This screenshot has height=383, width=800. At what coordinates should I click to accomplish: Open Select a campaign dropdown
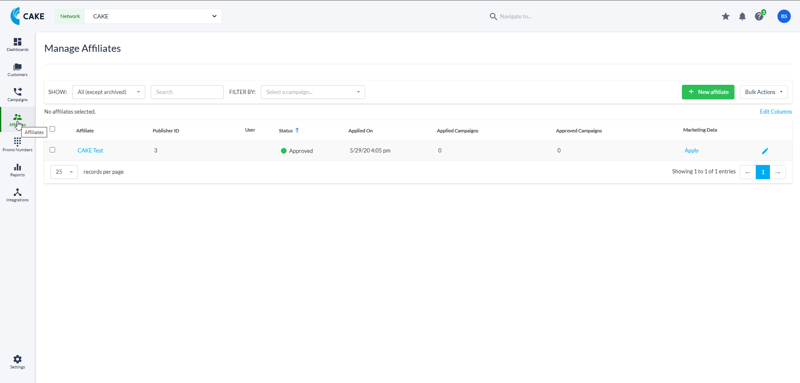point(313,92)
